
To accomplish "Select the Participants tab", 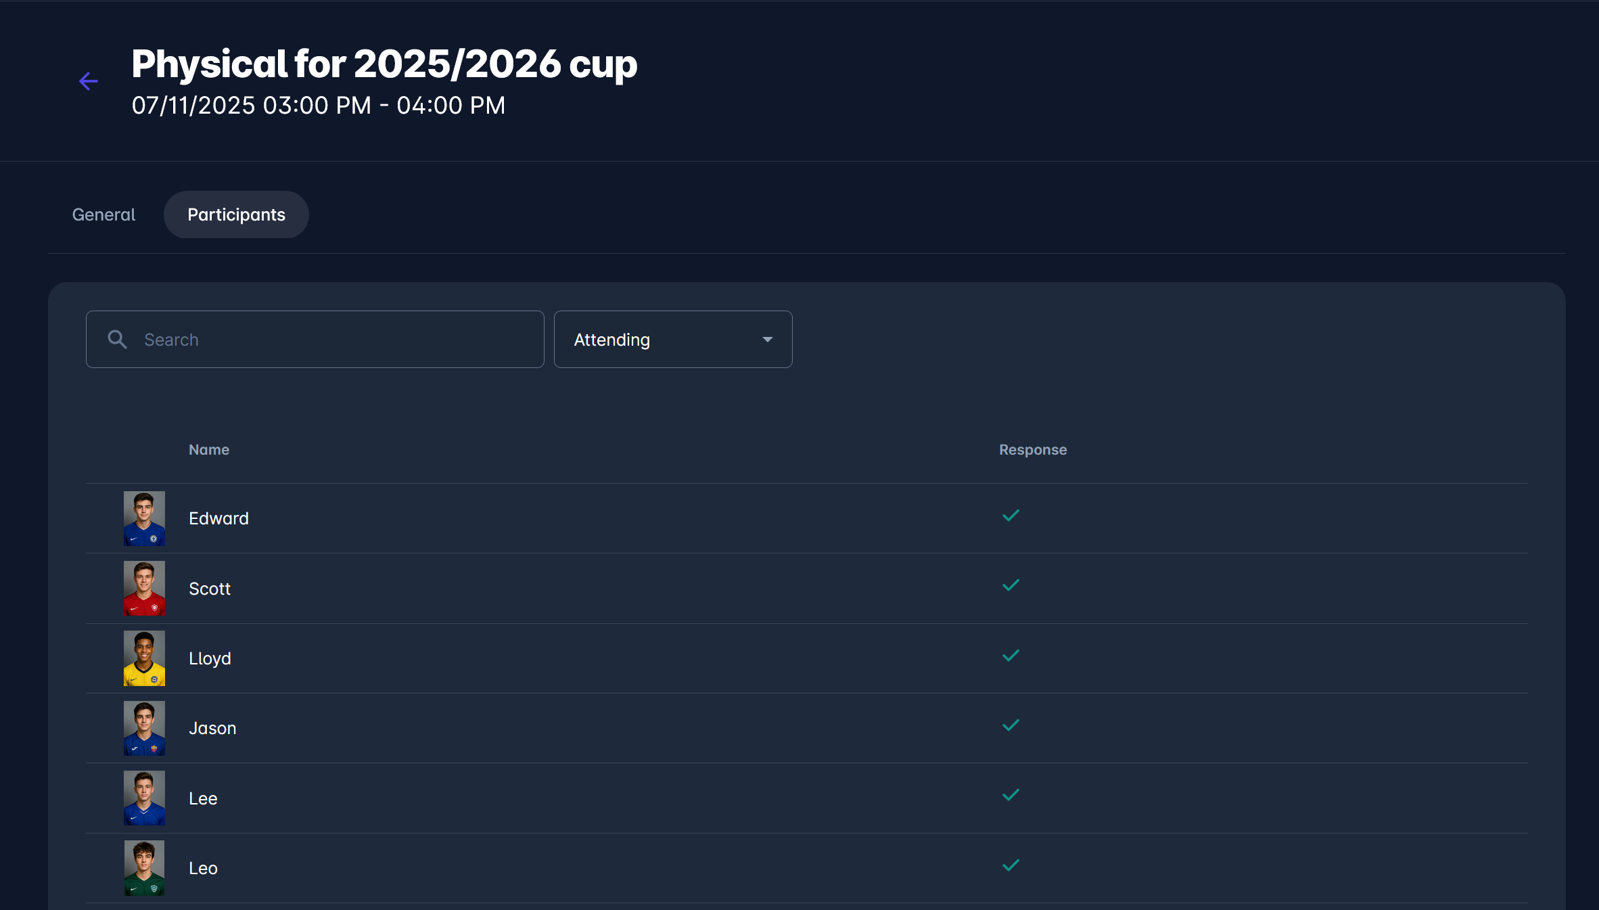I will (236, 214).
